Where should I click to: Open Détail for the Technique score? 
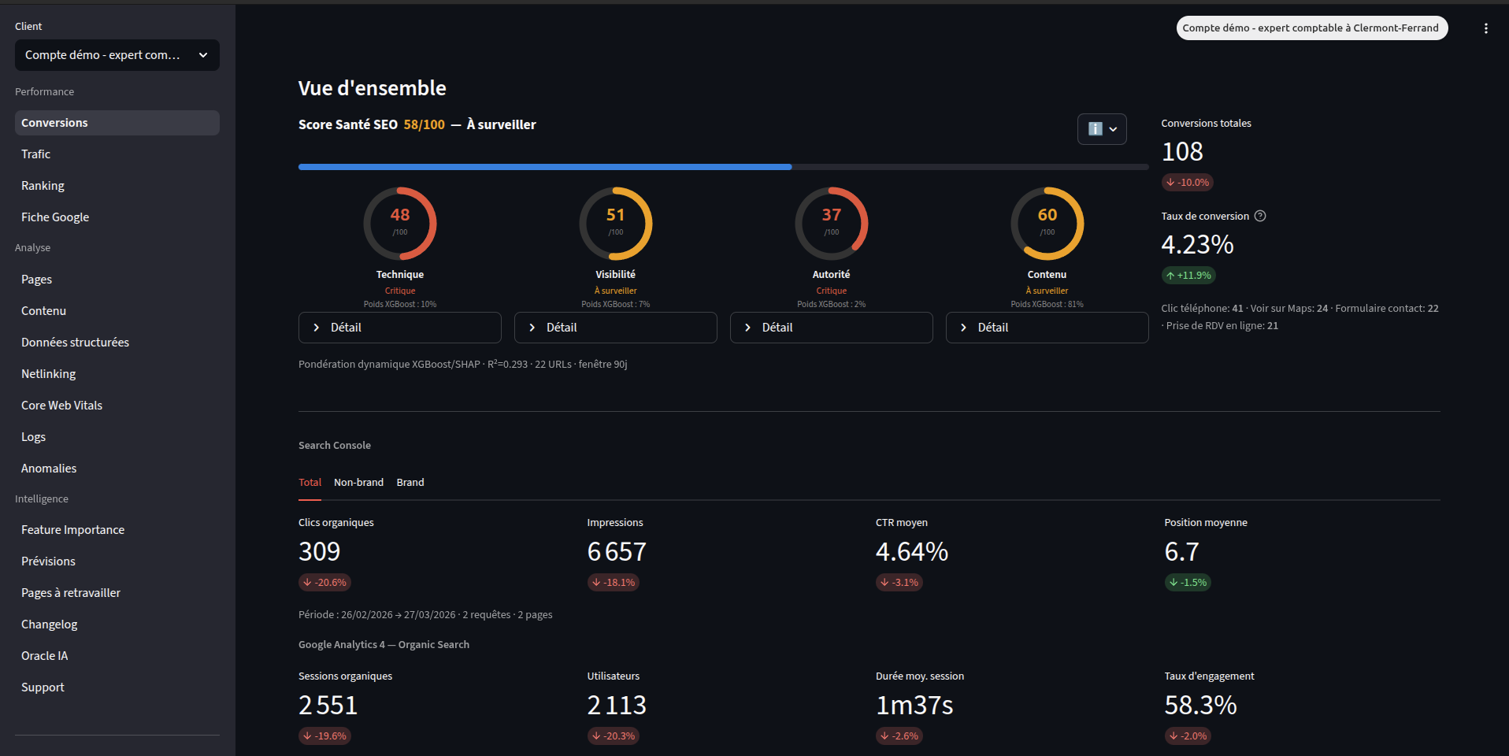pos(399,327)
